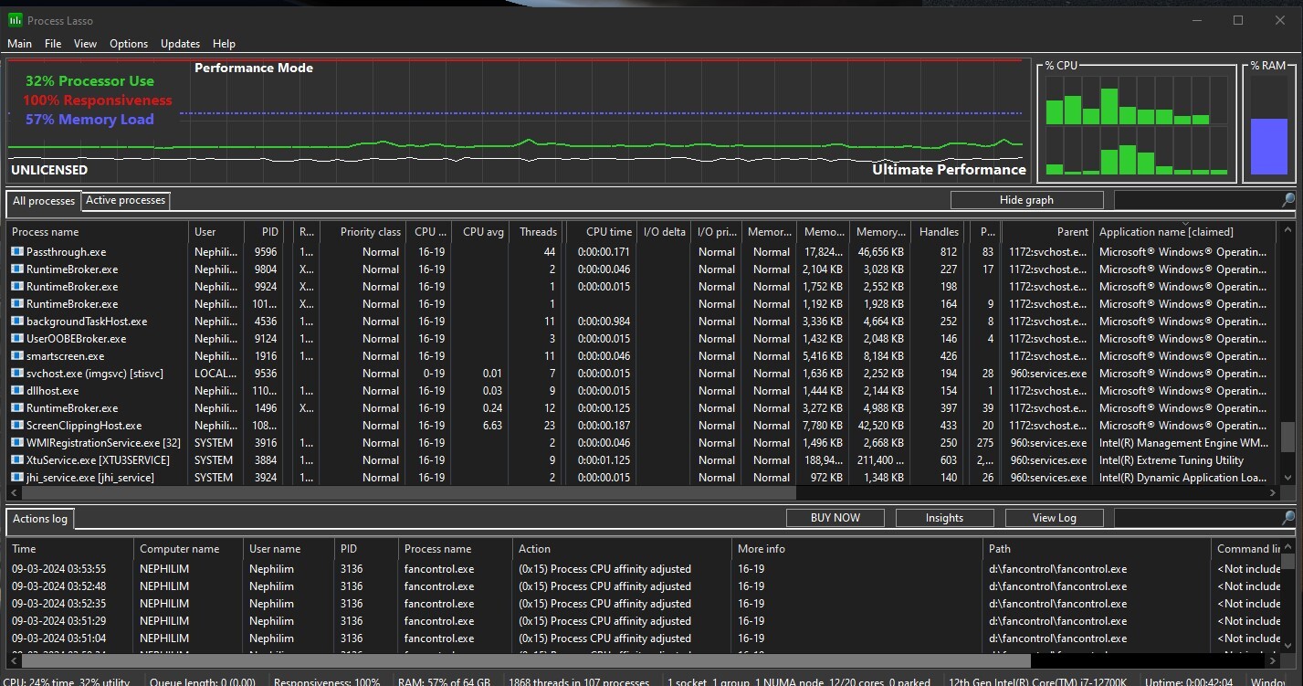The width and height of the screenshot is (1303, 686).
Task: Click the Passthrough.exe process icon
Action: [x=17, y=252]
